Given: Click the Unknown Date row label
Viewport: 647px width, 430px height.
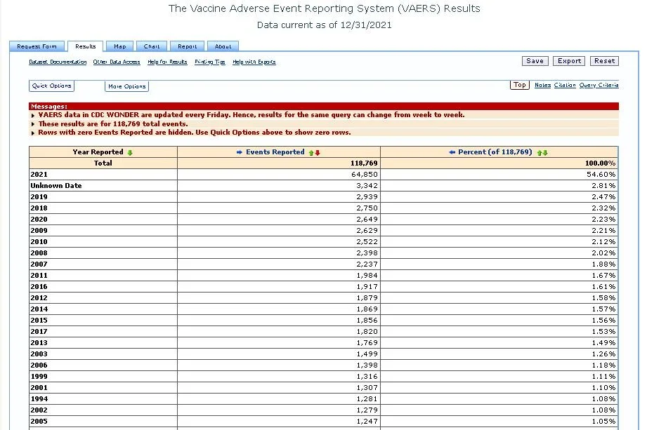Looking at the screenshot, I should (56, 186).
